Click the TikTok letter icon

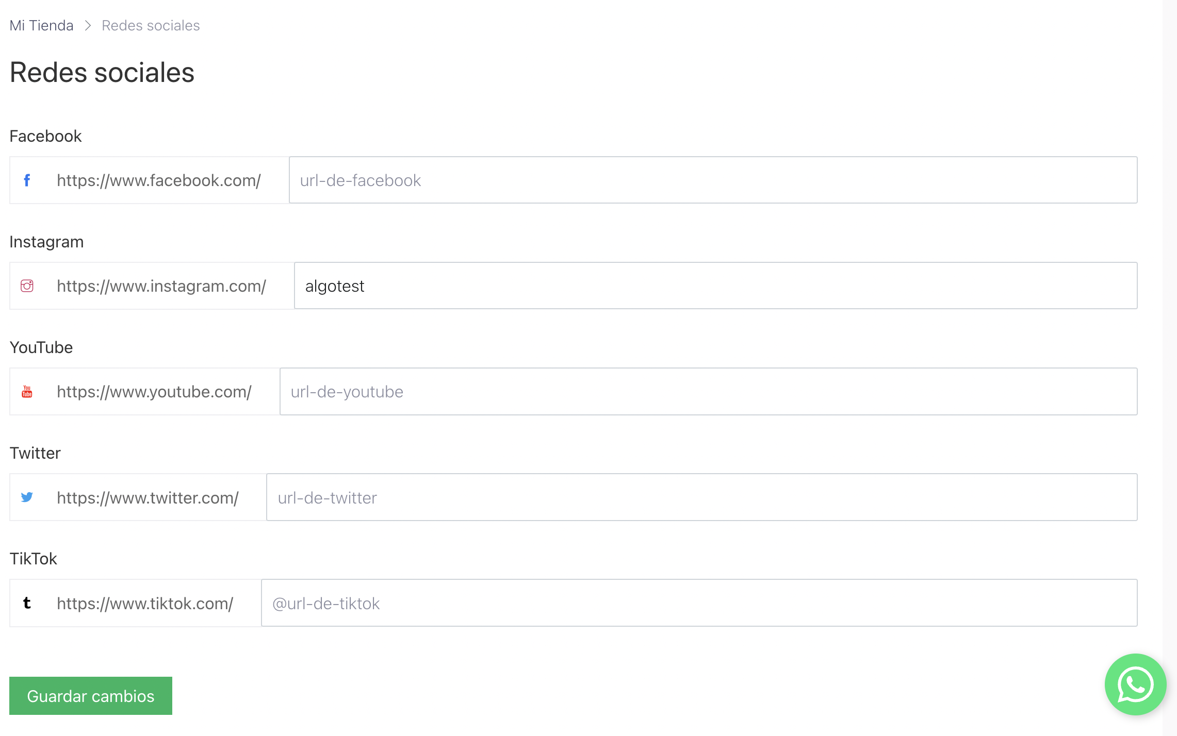[27, 603]
